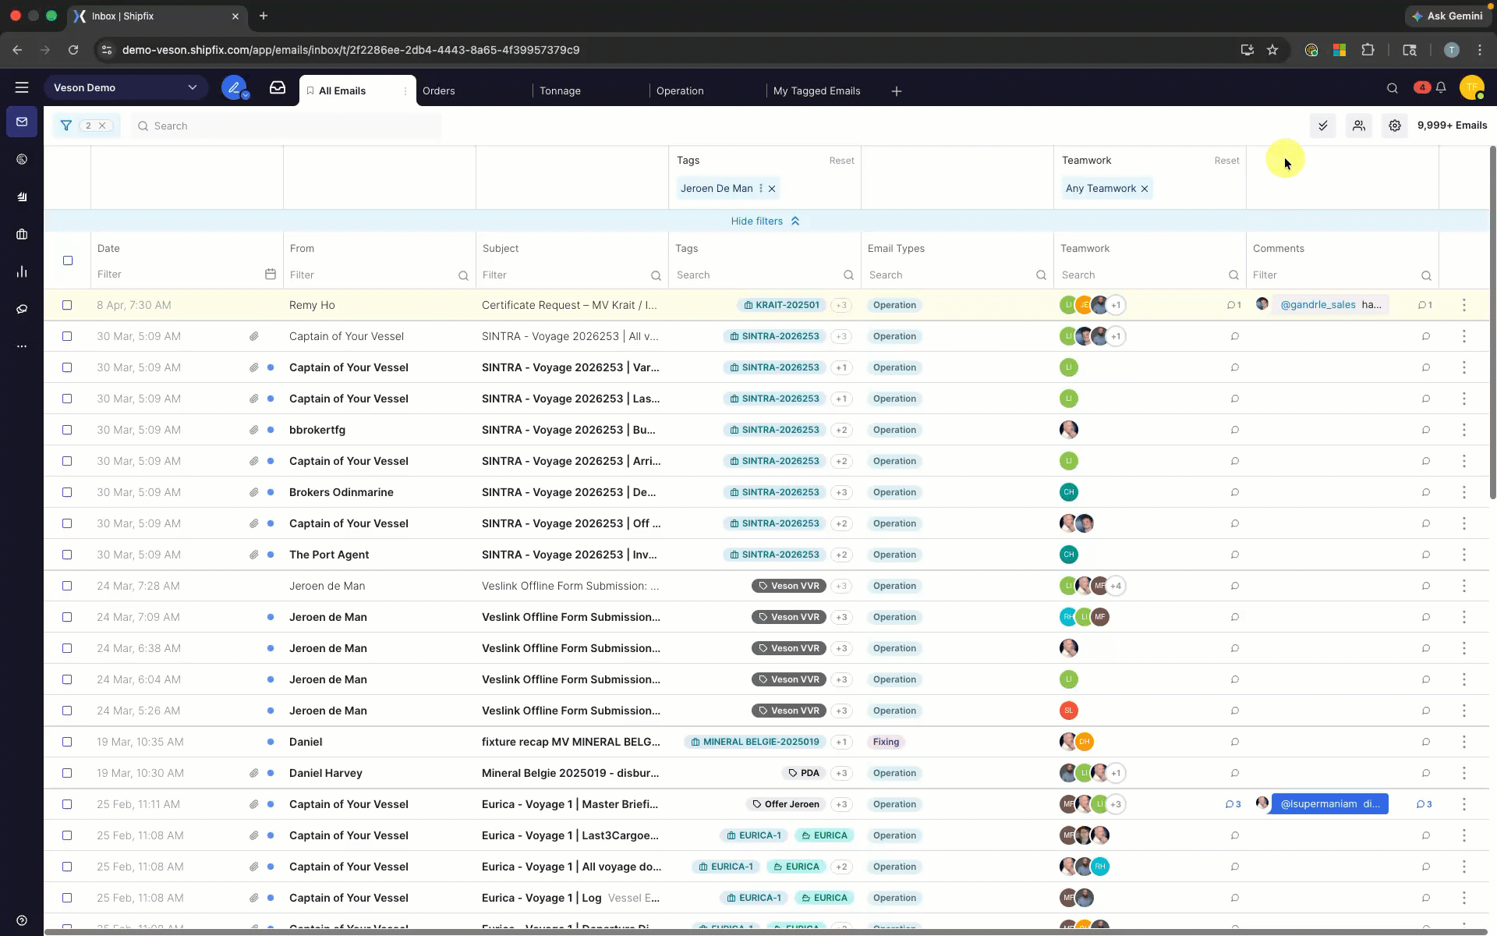Reset the Teamwork filter

pyautogui.click(x=1226, y=161)
